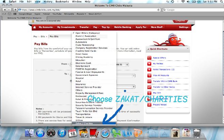Select Education from biller category list

[94, 60]
